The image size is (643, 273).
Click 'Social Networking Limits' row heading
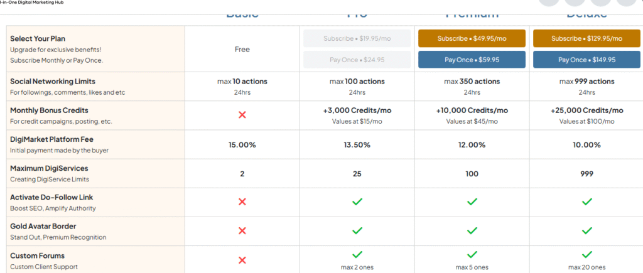coord(53,81)
